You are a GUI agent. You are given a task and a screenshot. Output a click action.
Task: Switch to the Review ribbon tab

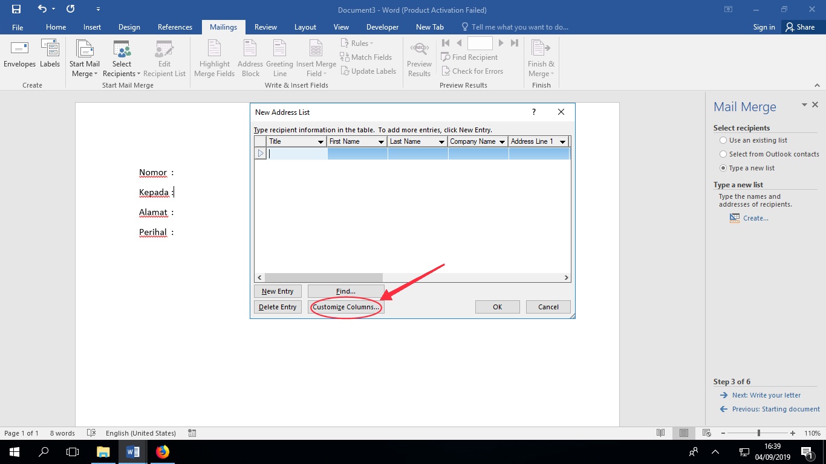265,27
